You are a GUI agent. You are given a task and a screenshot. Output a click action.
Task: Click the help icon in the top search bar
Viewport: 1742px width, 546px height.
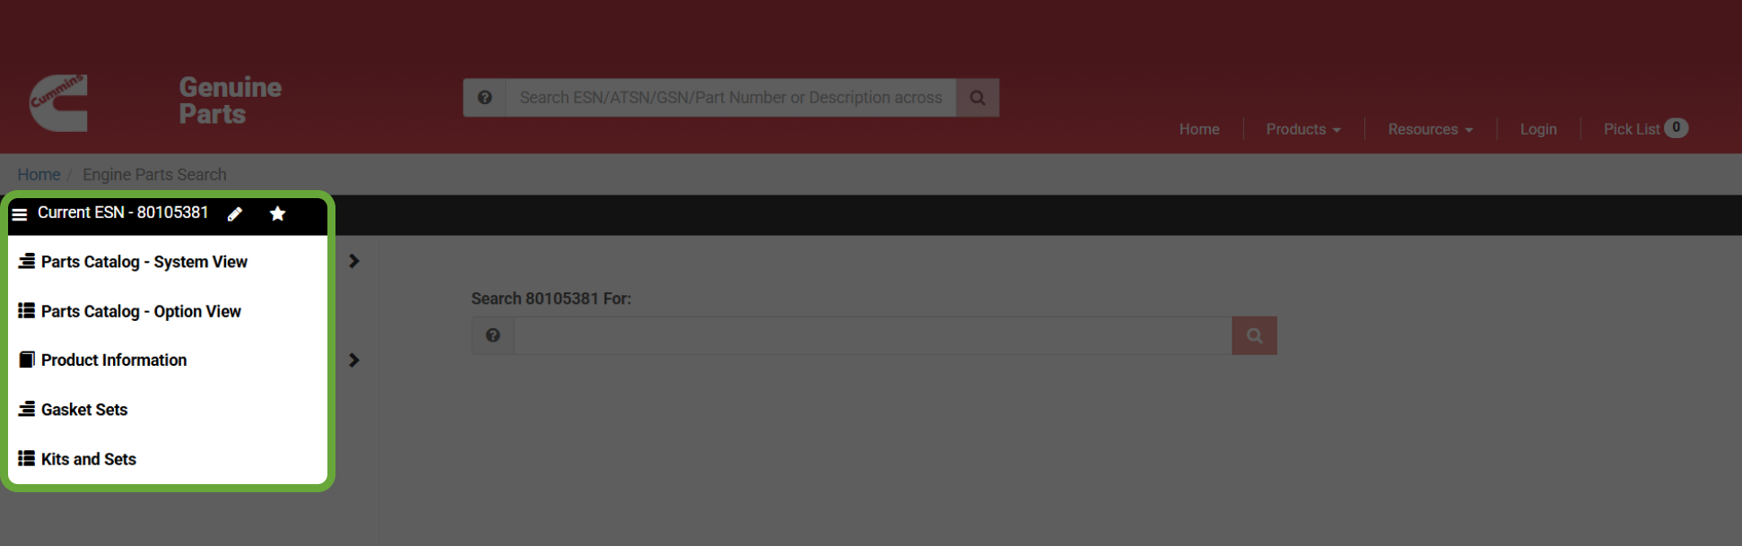click(485, 98)
